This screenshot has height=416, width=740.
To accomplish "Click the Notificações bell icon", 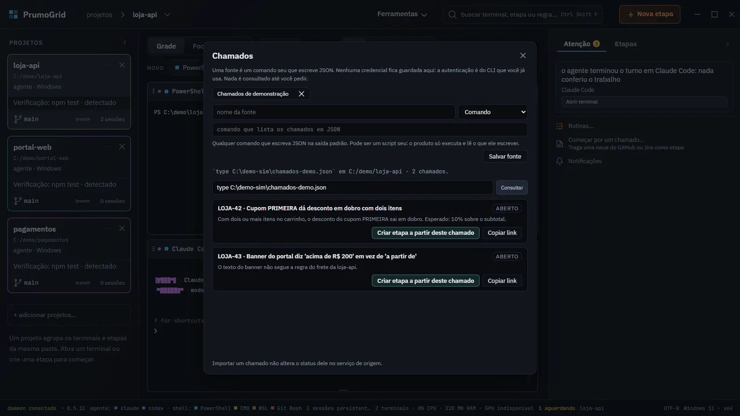I will pos(560,161).
